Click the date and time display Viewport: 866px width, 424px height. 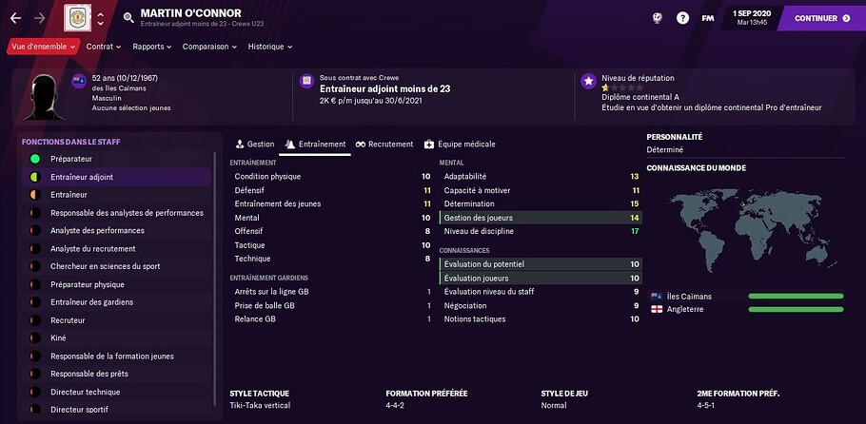pos(754,17)
